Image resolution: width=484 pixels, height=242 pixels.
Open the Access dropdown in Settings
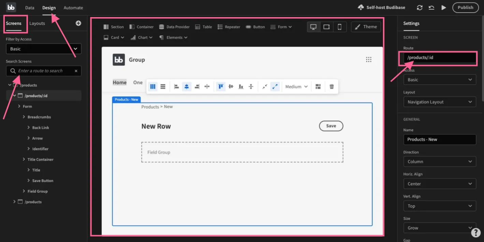tap(440, 80)
